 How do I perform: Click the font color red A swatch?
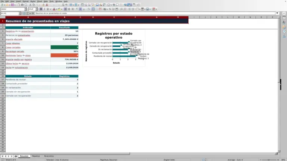click(54, 9)
